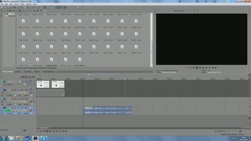Viewport: 251px width, 141px height.
Task: Open the Tools menu
Action: [22, 4]
